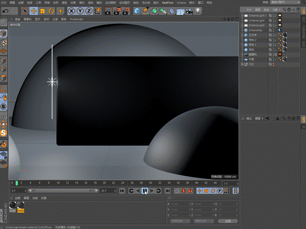Click Render to Picture Viewer icon
The height and width of the screenshot is (229, 306).
(x=117, y=11)
